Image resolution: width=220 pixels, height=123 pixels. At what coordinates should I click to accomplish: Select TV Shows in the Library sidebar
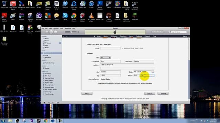48,43
